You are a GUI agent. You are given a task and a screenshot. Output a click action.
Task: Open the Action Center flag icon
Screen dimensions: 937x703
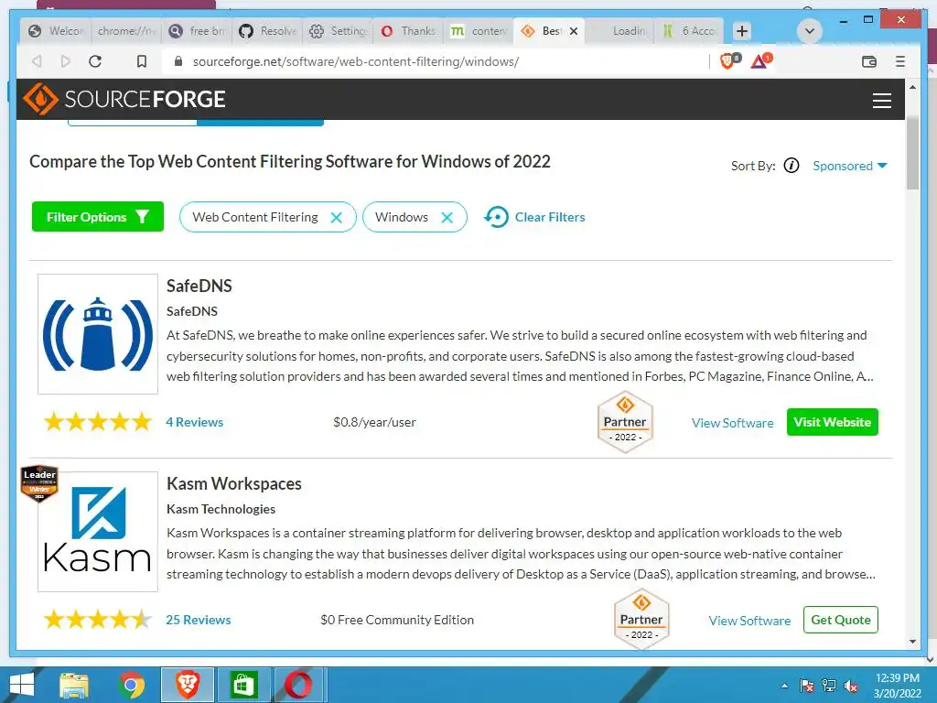click(x=807, y=686)
